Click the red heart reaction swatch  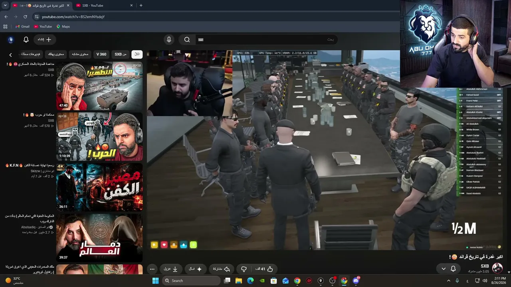pyautogui.click(x=164, y=245)
